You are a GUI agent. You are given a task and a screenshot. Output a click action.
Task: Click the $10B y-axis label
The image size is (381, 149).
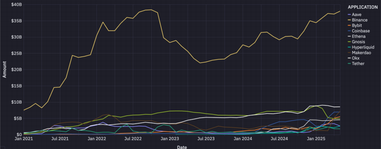click(x=17, y=102)
